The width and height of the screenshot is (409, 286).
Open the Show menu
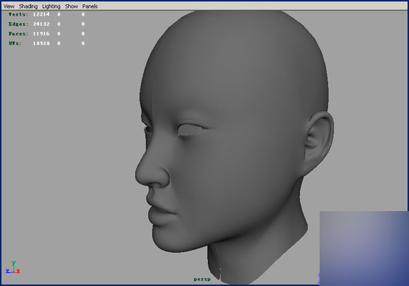tap(72, 6)
